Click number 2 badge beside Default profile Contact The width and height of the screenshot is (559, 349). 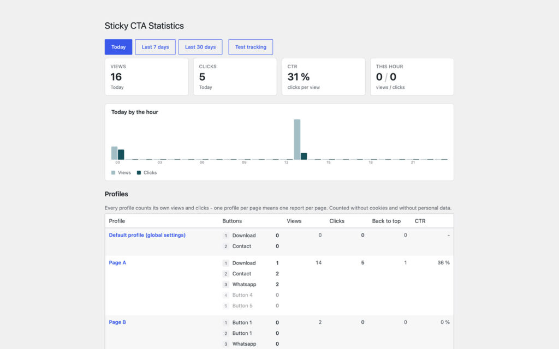(x=225, y=246)
